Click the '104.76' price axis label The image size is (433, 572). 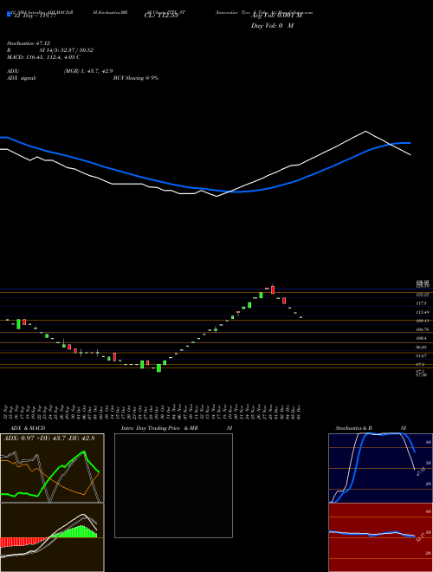point(423,329)
